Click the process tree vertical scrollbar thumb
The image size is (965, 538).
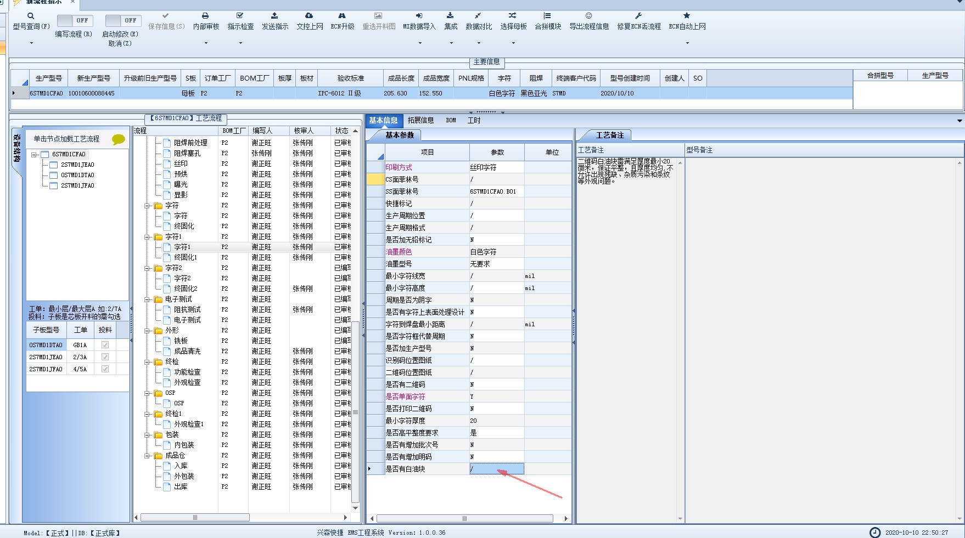[x=355, y=412]
